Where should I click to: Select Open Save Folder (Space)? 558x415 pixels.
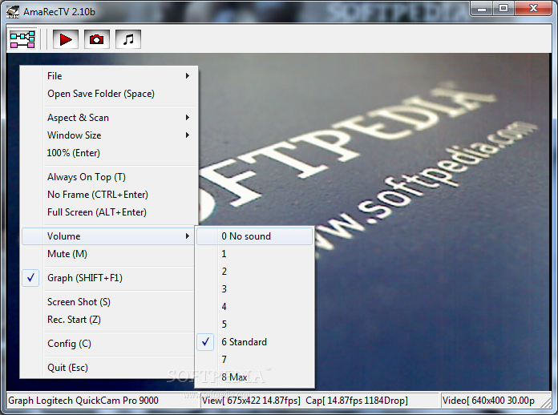click(110, 94)
